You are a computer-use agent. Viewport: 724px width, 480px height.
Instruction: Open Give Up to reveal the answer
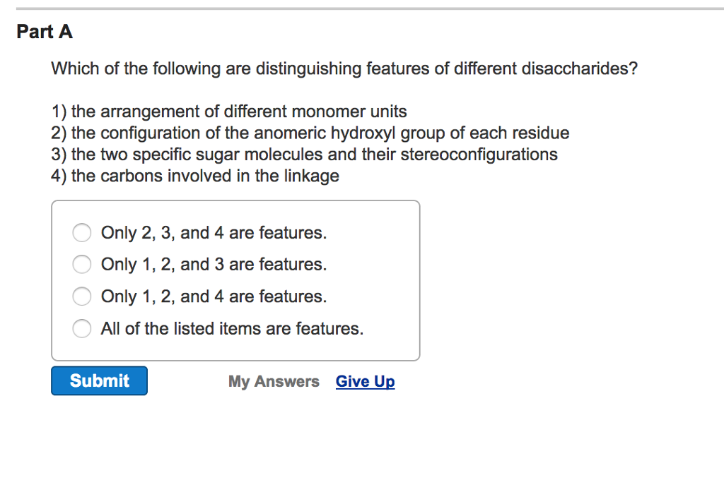[365, 381]
